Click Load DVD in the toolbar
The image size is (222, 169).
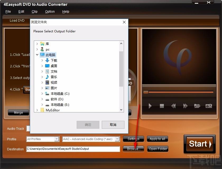pos(17,21)
